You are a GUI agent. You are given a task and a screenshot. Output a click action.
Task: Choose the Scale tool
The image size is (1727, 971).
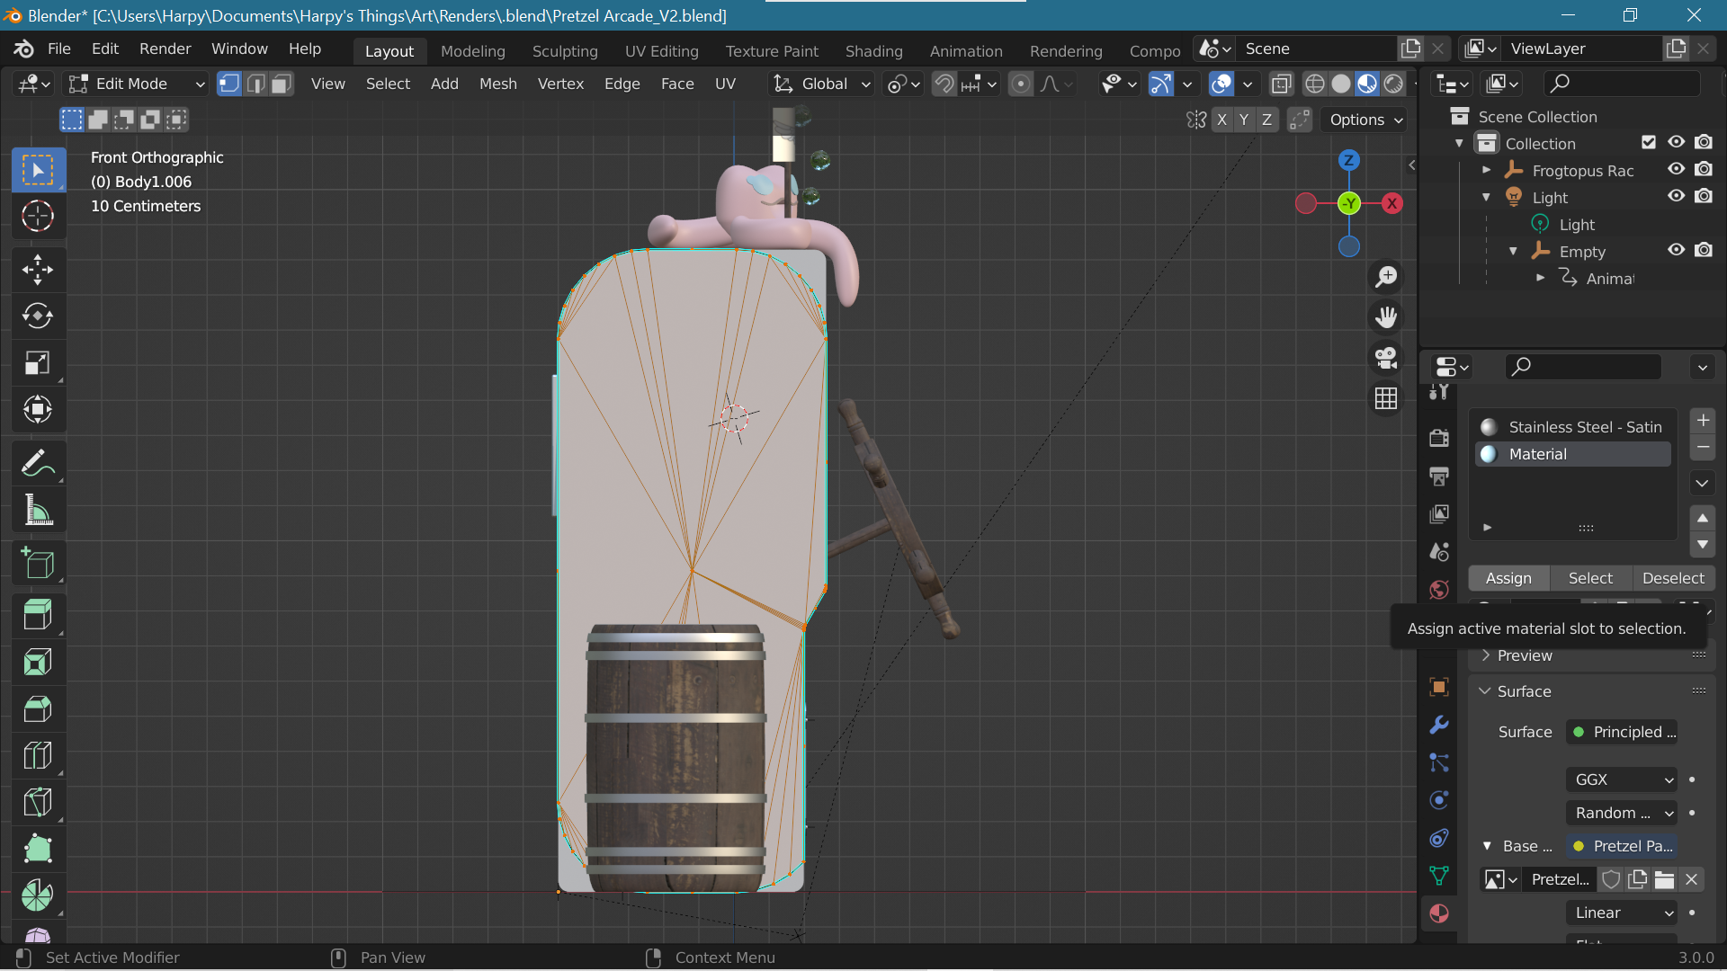pos(38,363)
